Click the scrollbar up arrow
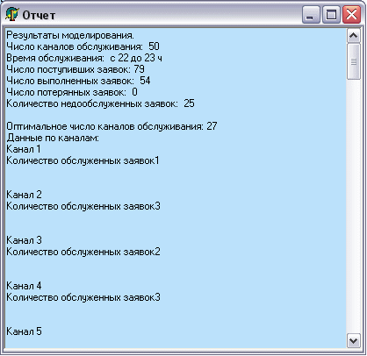Image resolution: width=367 pixels, height=356 pixels. pos(354,36)
